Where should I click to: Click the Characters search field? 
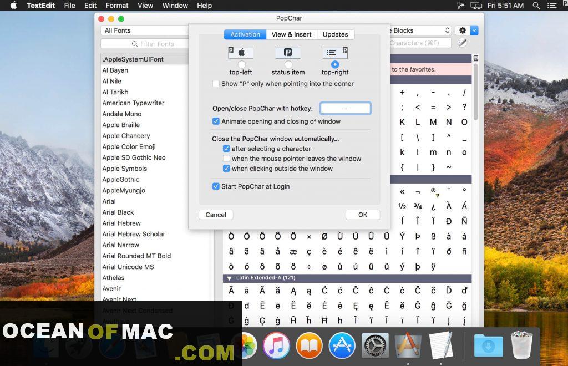[420, 43]
